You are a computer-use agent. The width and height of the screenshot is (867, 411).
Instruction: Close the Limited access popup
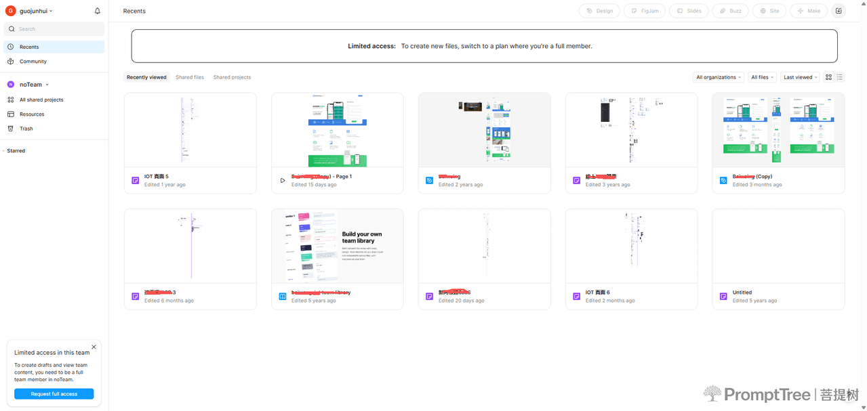tap(94, 347)
